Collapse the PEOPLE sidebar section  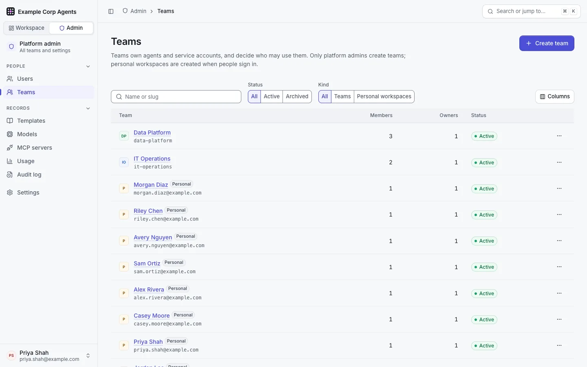[88, 66]
